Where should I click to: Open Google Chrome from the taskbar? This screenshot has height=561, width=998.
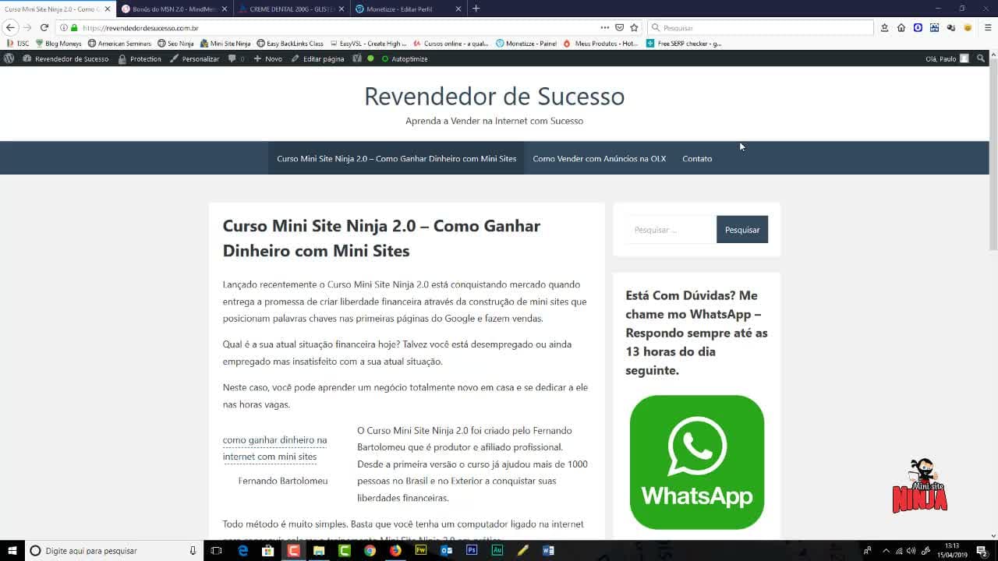370,550
